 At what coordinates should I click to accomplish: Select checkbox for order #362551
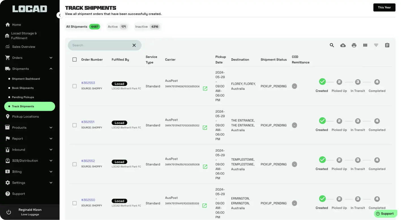(x=74, y=125)
